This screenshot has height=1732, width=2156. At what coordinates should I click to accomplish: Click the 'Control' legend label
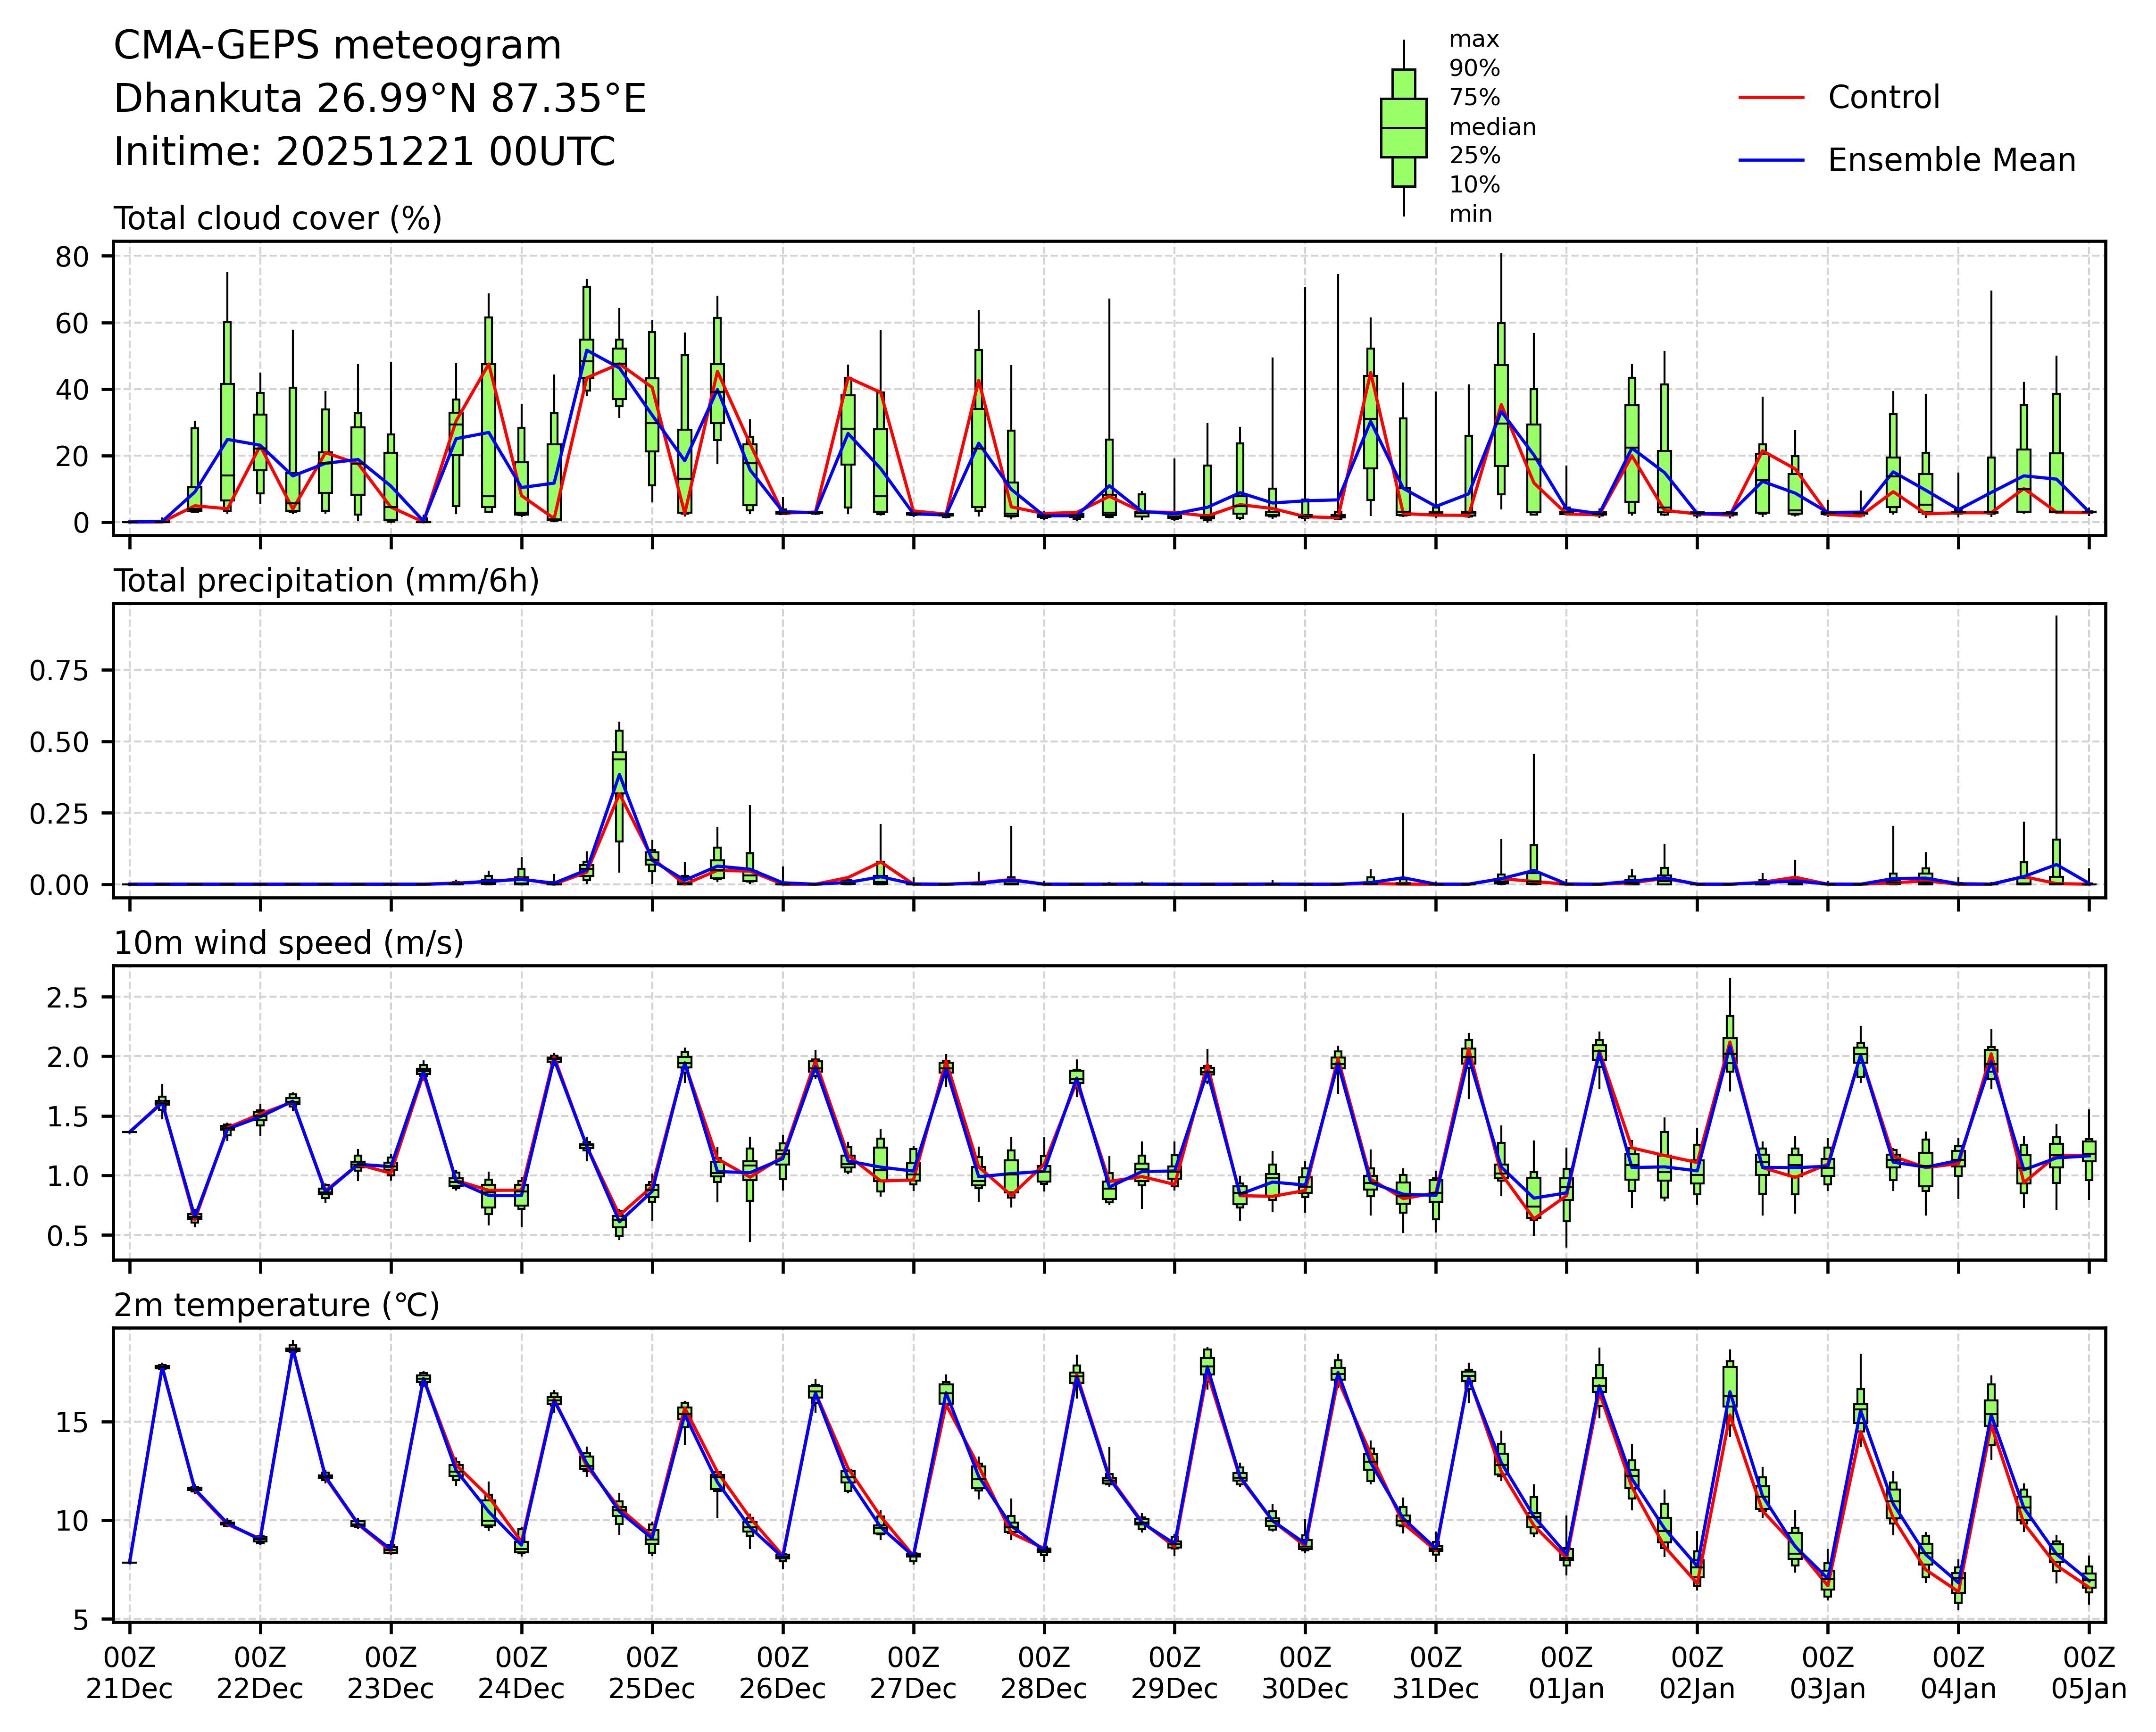pyautogui.click(x=1883, y=98)
